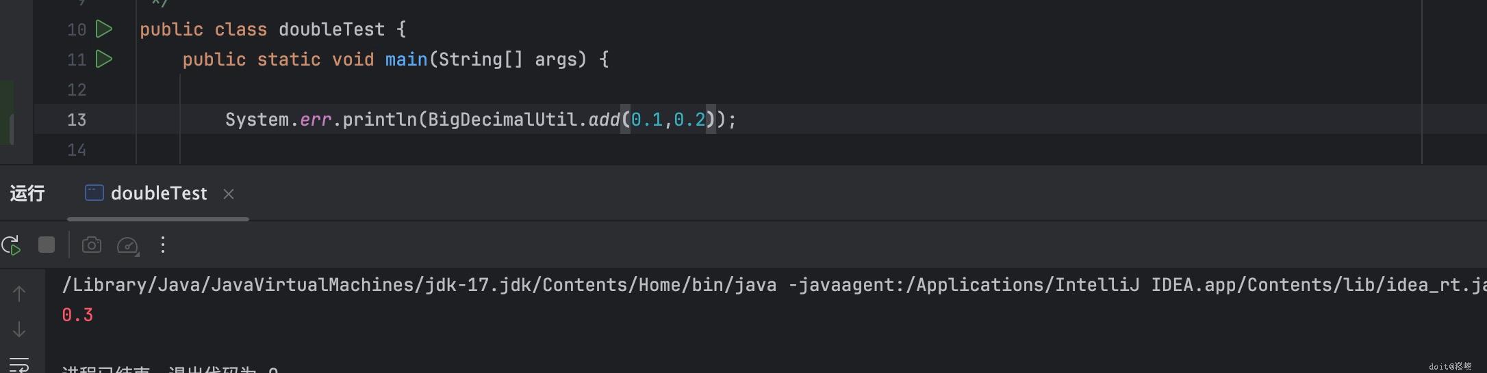Select the doubleTest run tab
The height and width of the screenshot is (373, 1487).
click(x=158, y=194)
